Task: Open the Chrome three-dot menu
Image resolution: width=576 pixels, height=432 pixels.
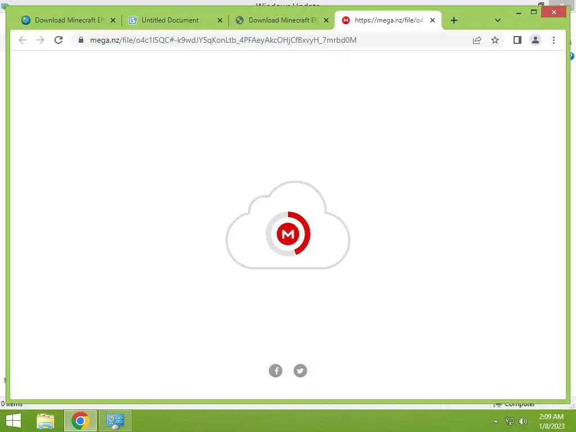Action: coord(553,40)
